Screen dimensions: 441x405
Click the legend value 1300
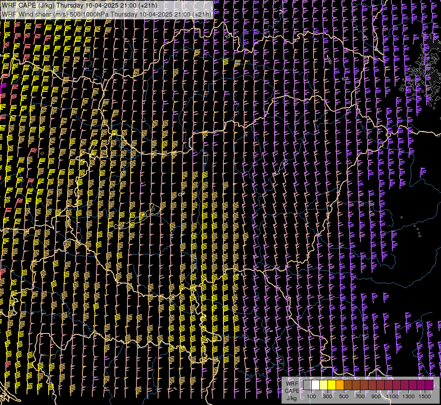pos(409,396)
